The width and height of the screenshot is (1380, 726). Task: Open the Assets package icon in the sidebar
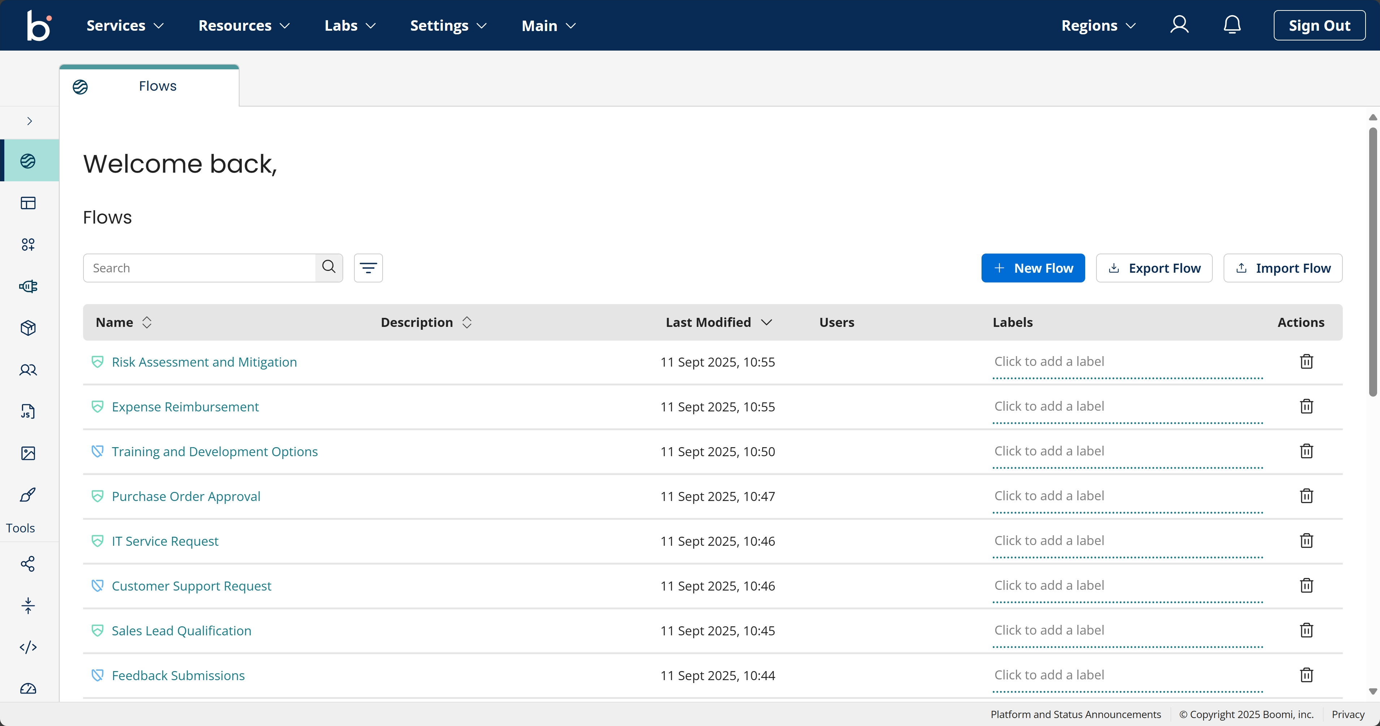tap(29, 328)
